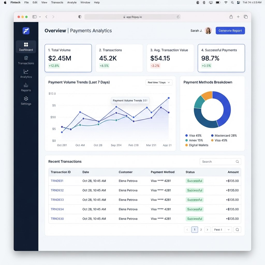Click the search icon button beside pagination

237,230
